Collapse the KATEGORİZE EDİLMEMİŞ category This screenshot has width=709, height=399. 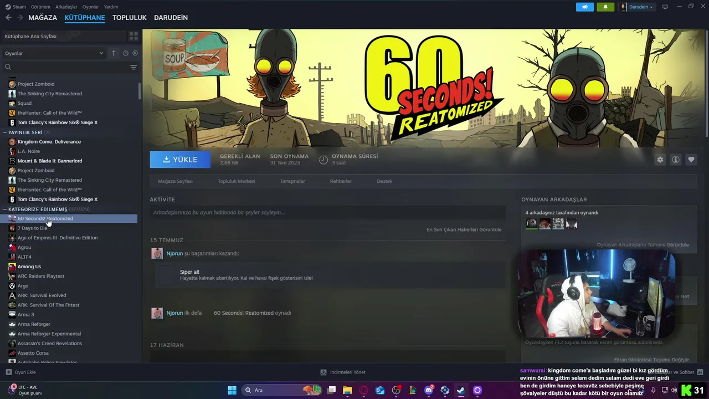[5, 209]
